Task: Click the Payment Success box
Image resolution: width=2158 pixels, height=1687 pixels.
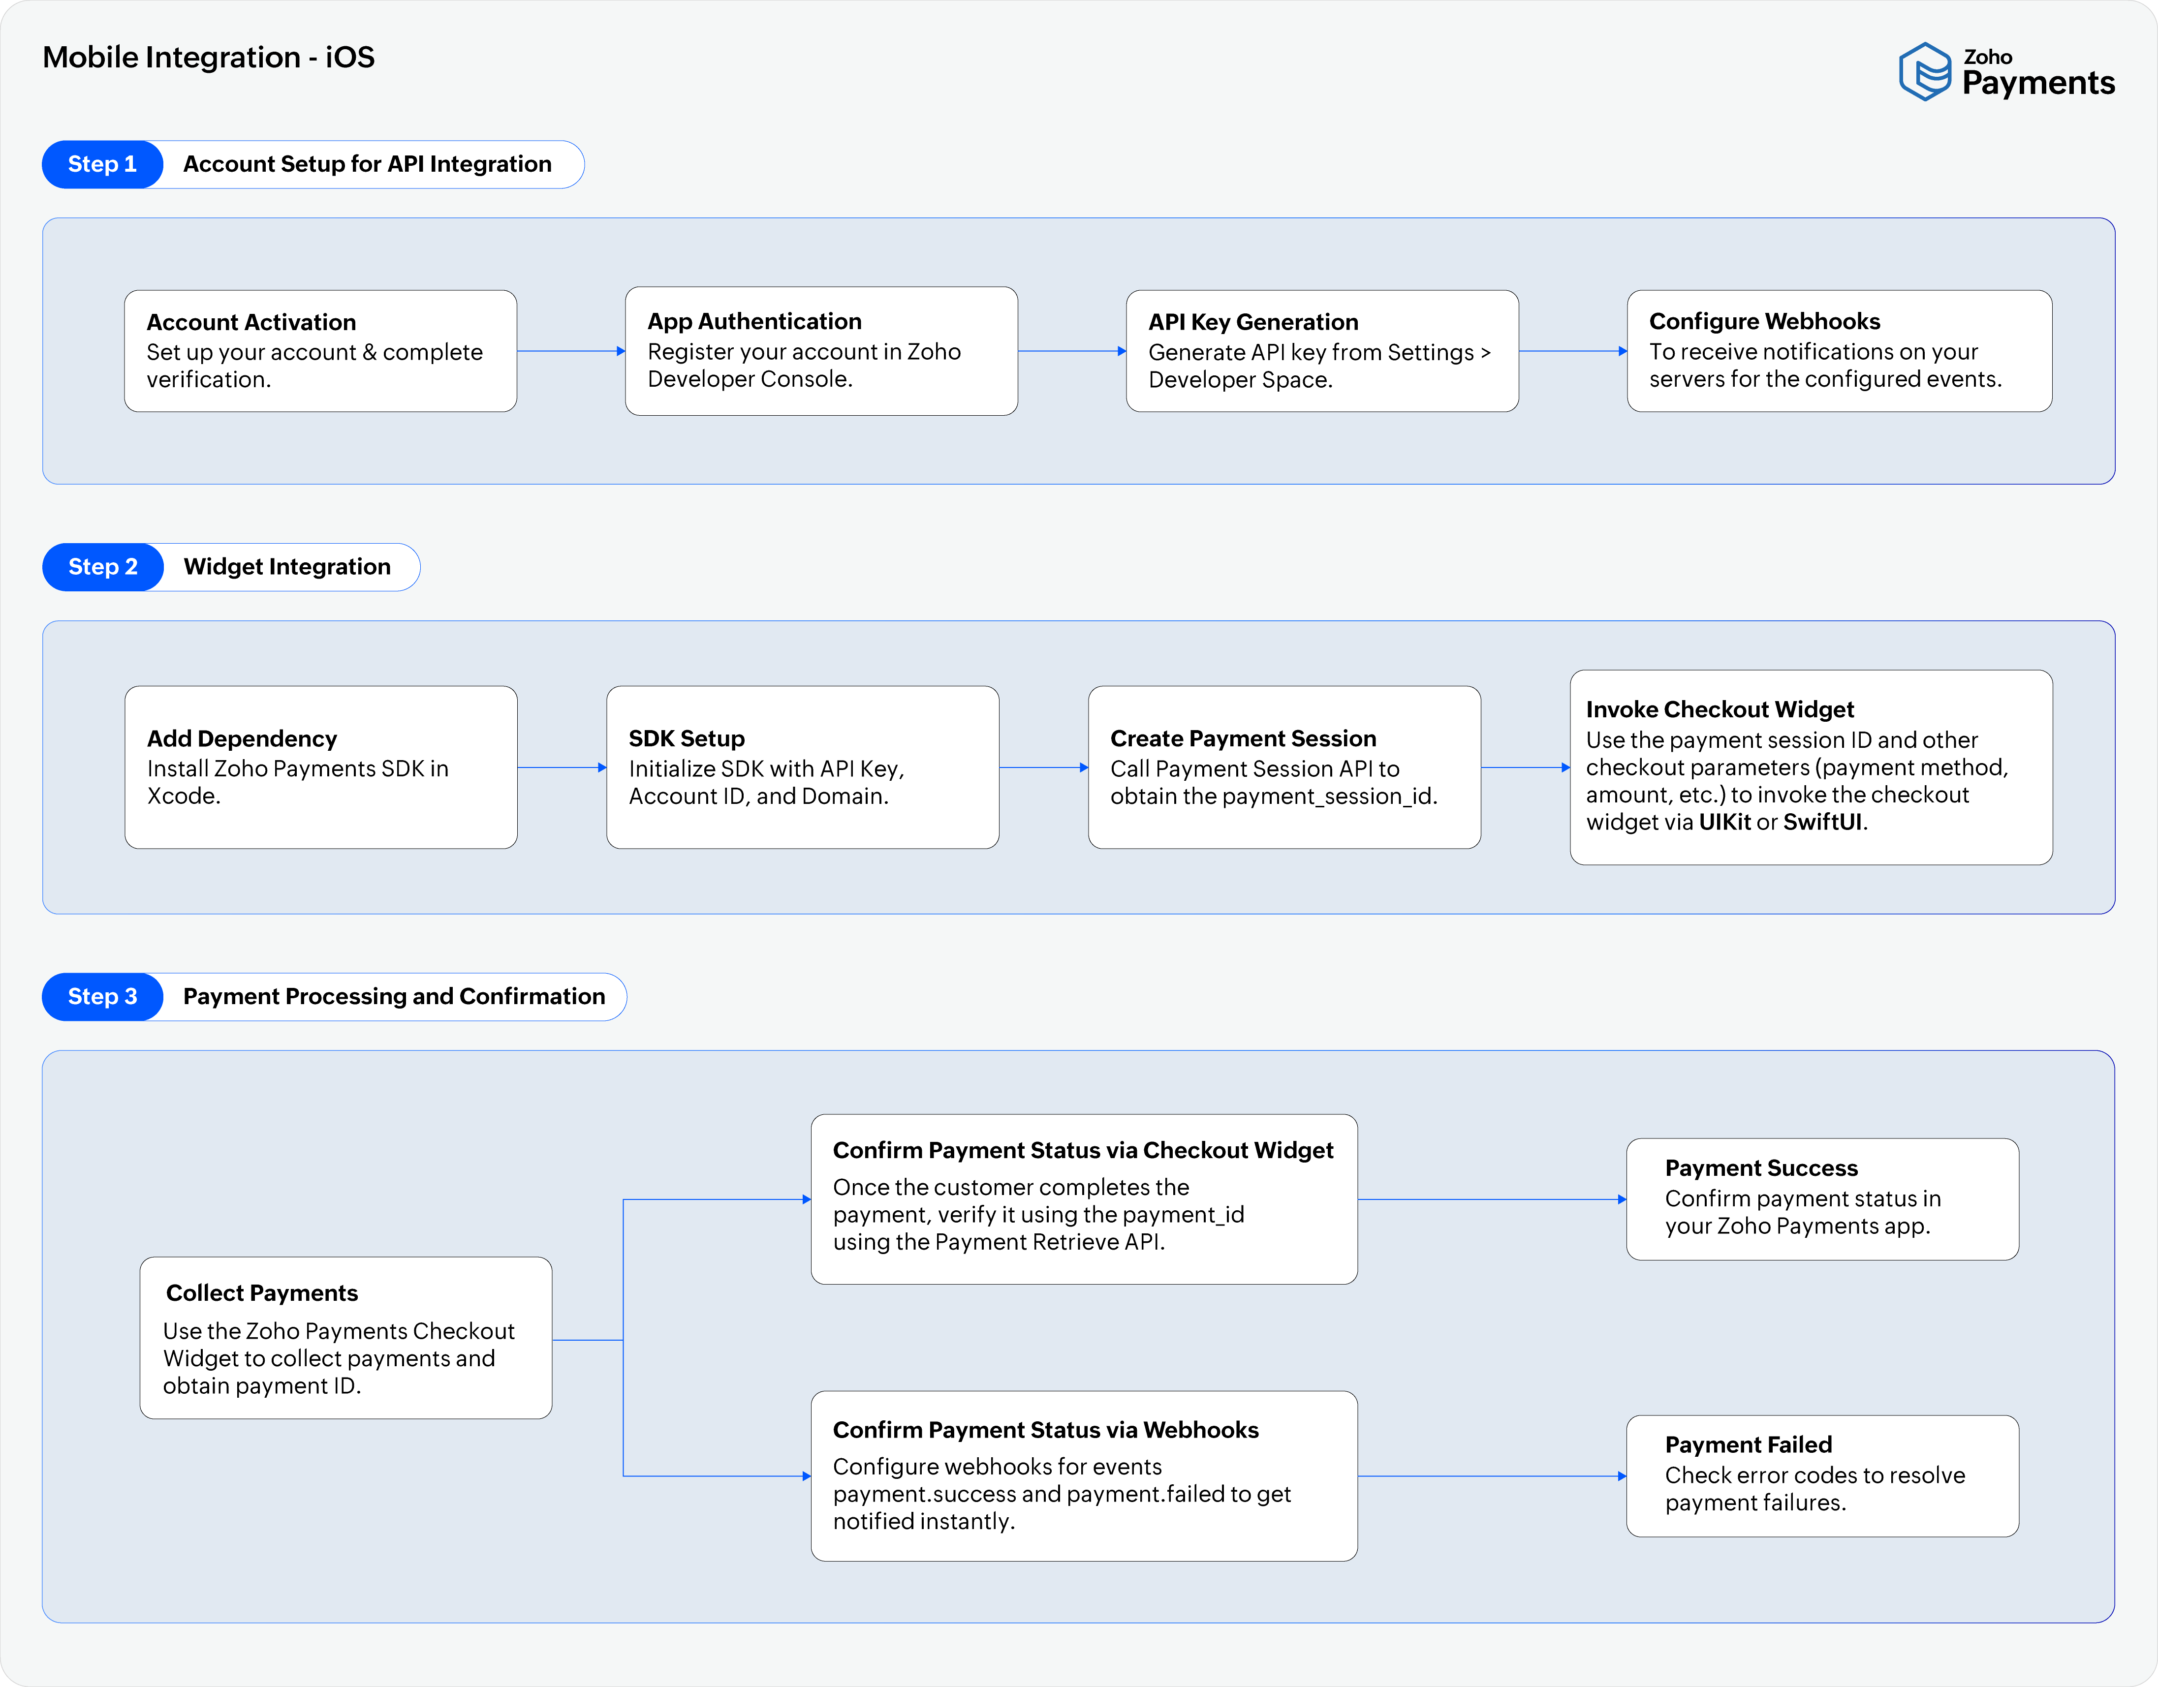Action: [1822, 1199]
